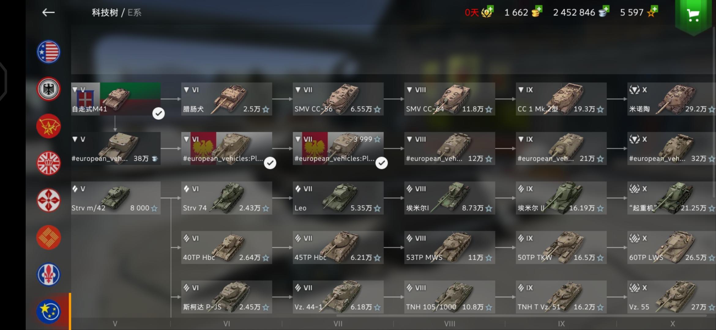Expand the tier VI 腊肠犬 triangle marker
Viewport: 716px width, 330px height.
(x=186, y=90)
